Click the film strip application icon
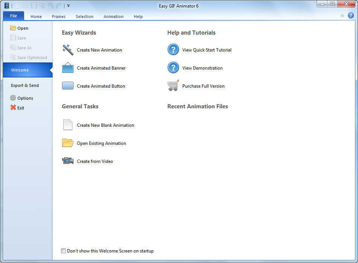The height and width of the screenshot is (263, 358). [7, 6]
